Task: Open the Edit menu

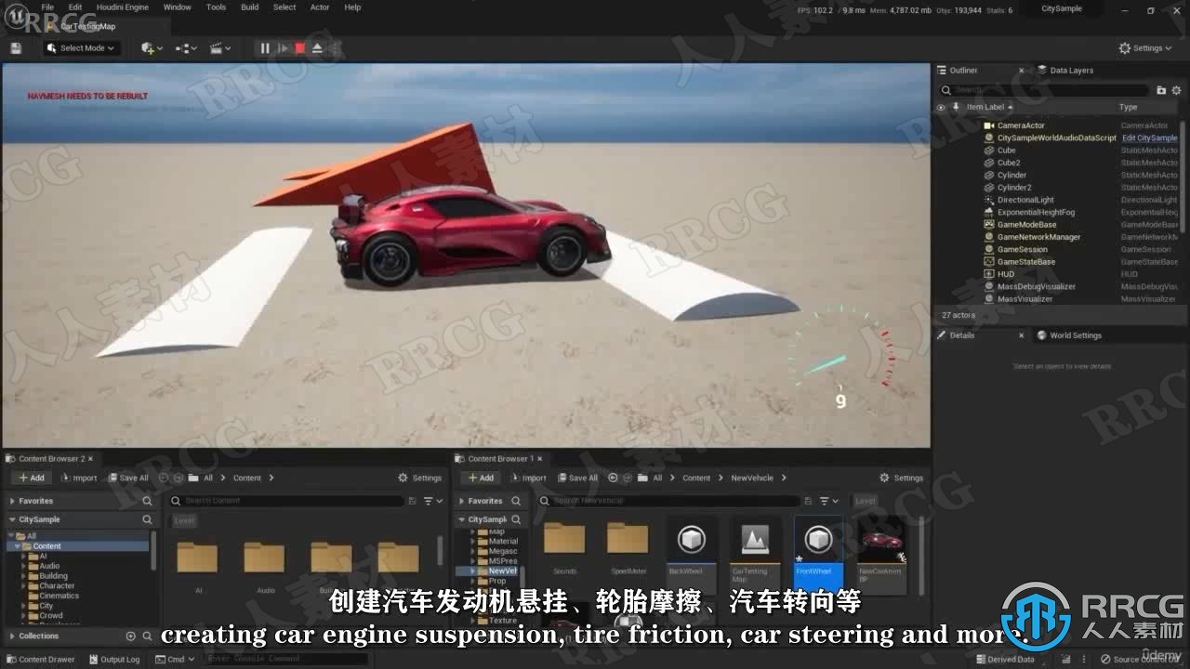Action: 75,7
